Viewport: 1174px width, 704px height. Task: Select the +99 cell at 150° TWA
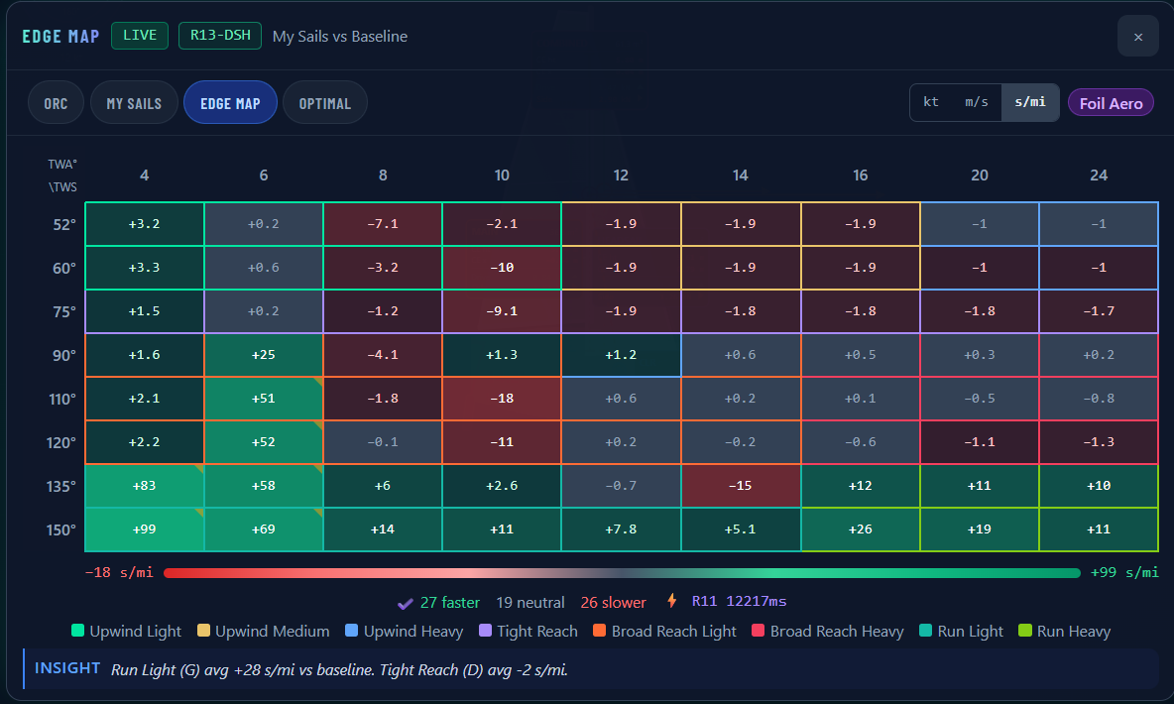pos(145,529)
